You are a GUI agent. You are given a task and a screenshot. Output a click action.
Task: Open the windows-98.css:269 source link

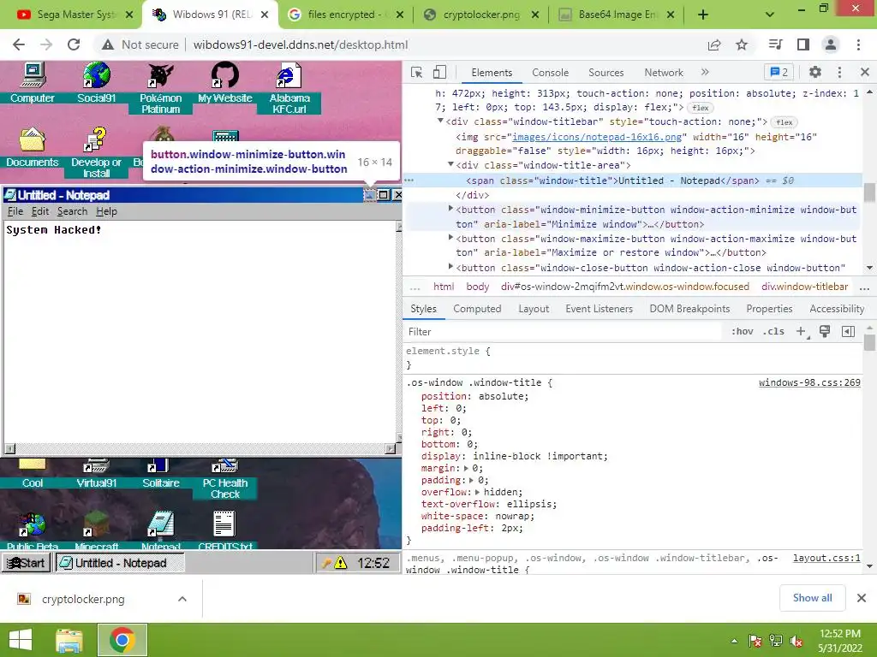point(809,382)
